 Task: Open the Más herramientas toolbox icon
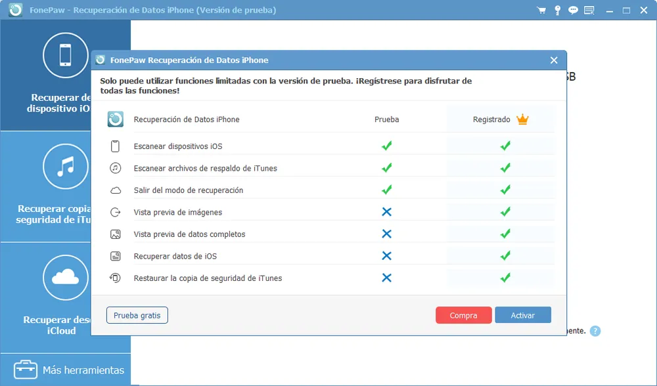point(25,369)
